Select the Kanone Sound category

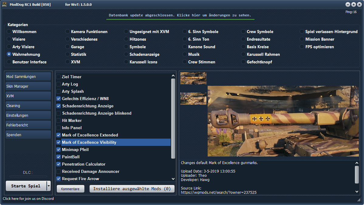point(185,47)
